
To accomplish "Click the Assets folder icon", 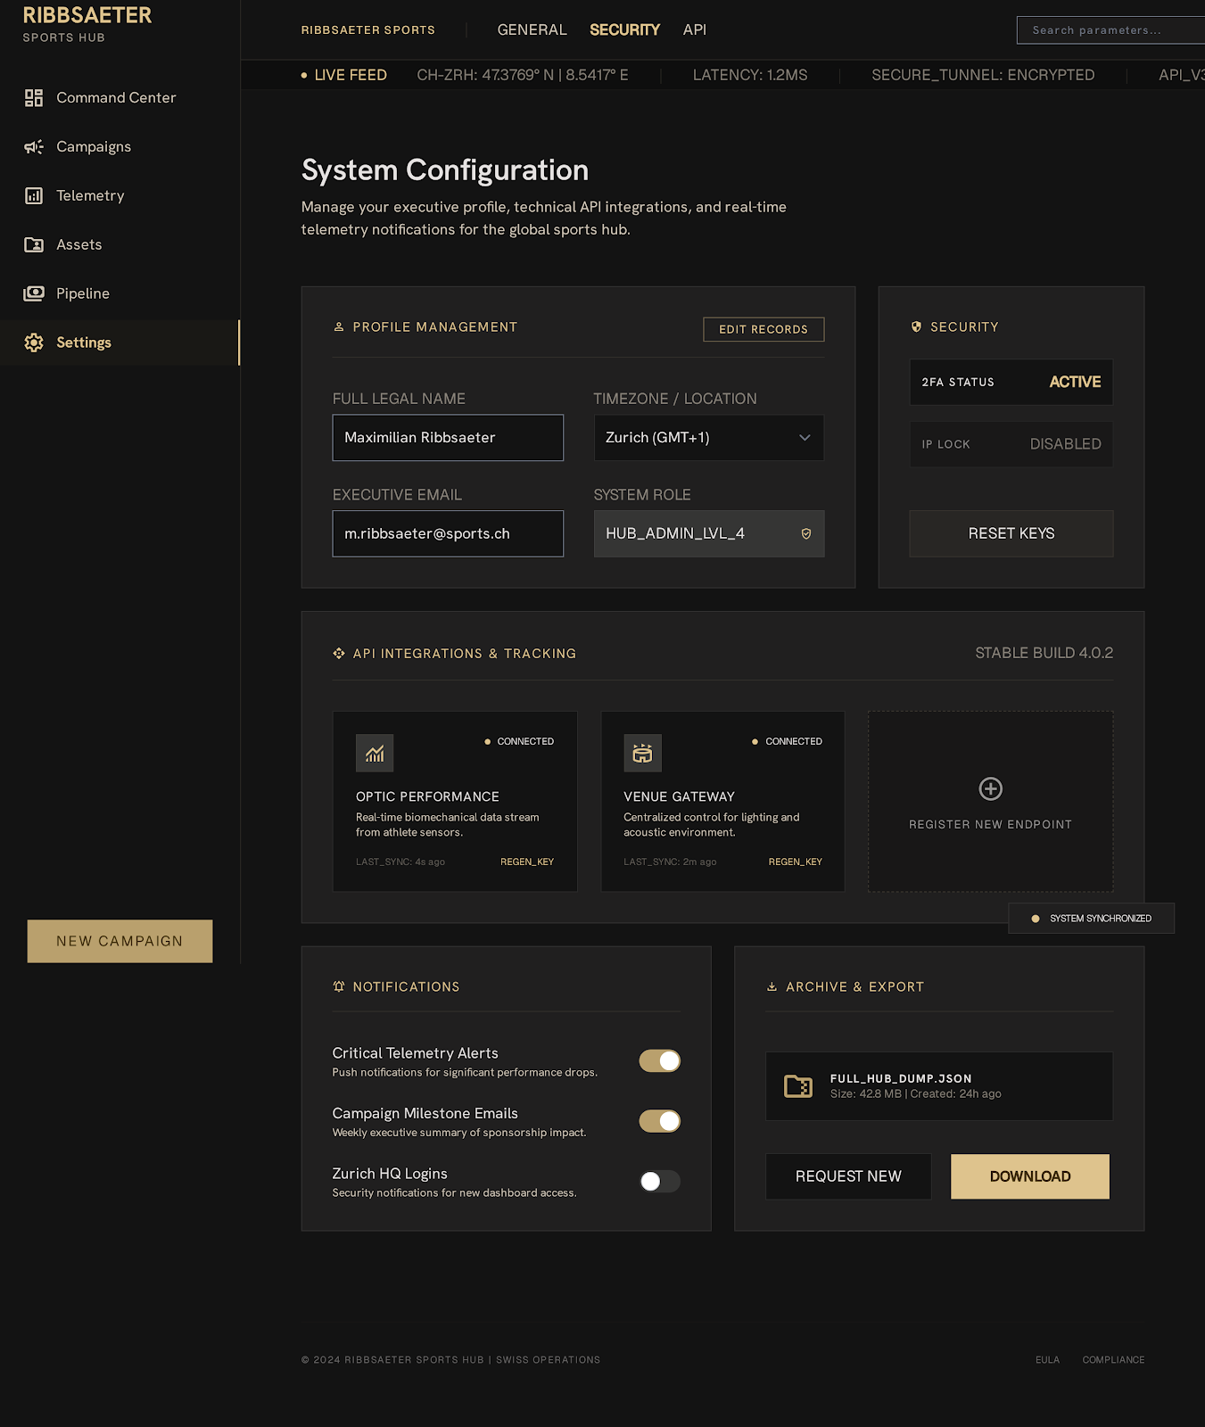I will coord(34,245).
